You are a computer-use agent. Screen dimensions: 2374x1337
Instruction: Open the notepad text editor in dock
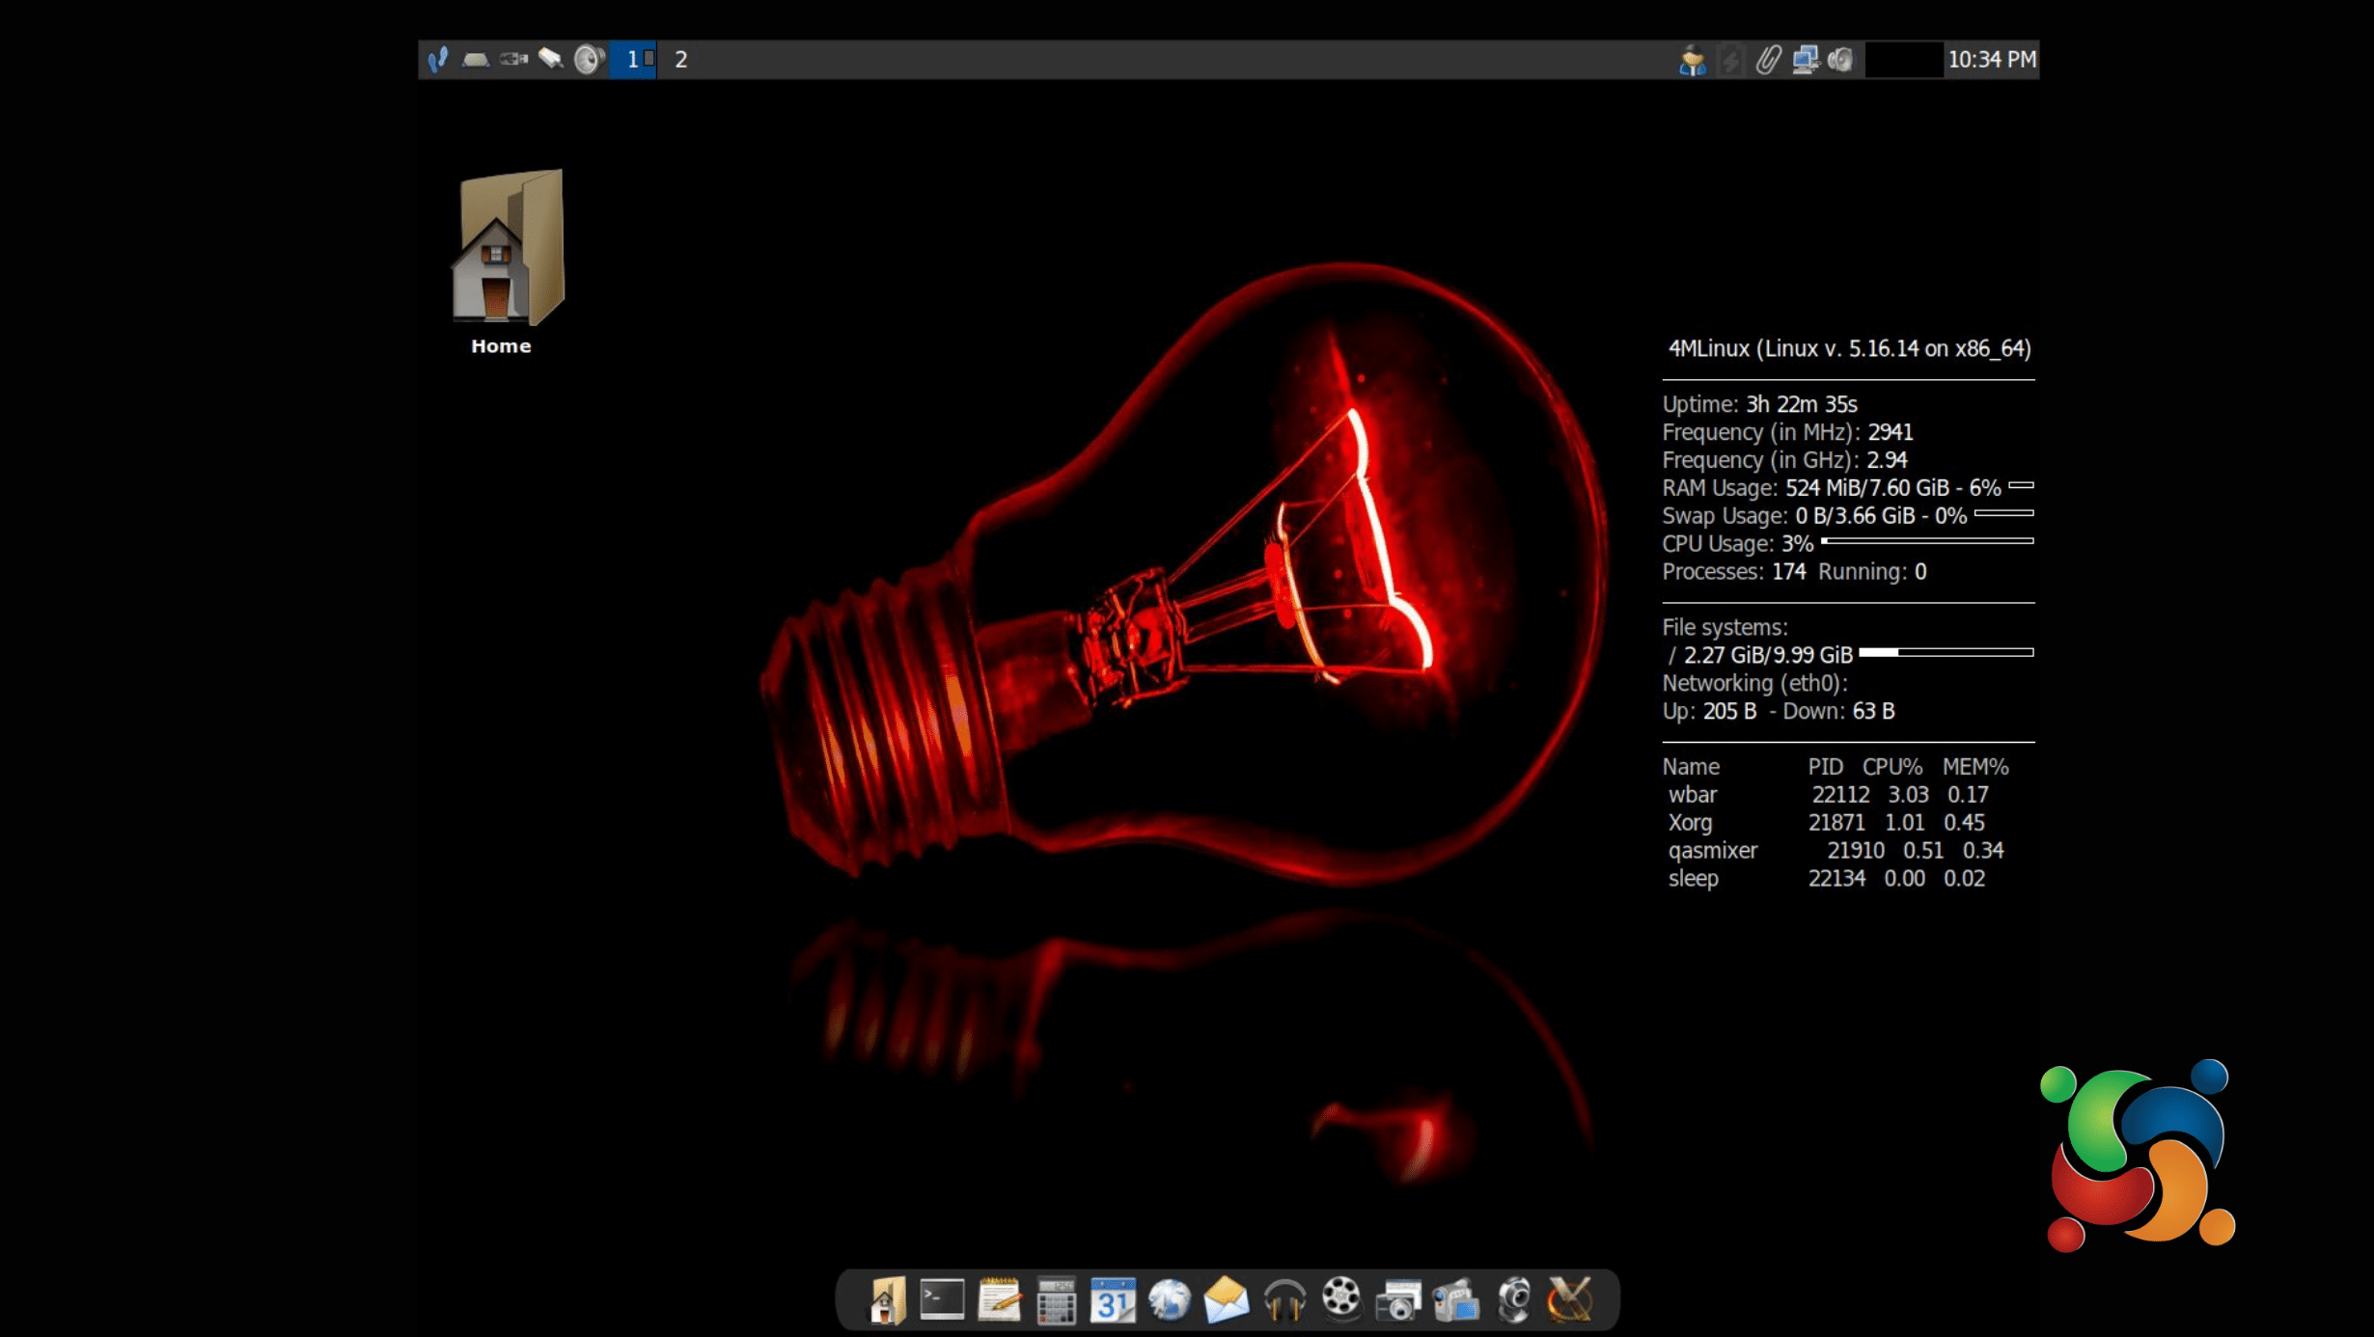coord(999,1300)
